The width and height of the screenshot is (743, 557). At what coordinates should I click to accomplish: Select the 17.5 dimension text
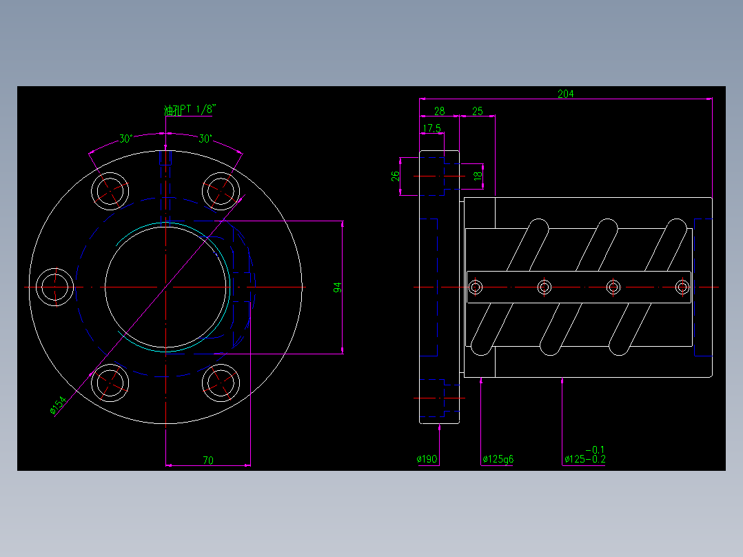coord(431,128)
